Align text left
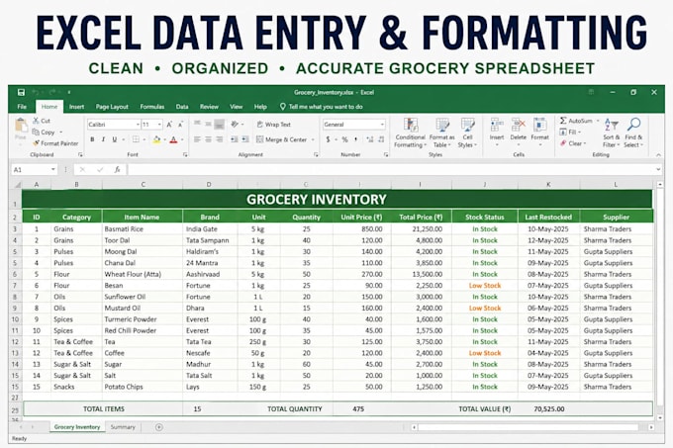This screenshot has height=448, width=673. point(197,139)
